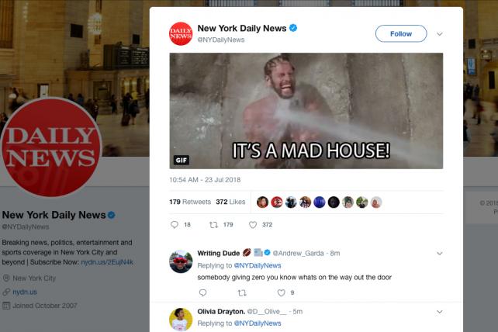Image resolution: width=498 pixels, height=332 pixels.
Task: Play the IT'S A MAD HOUSE GIF
Action: [x=306, y=111]
